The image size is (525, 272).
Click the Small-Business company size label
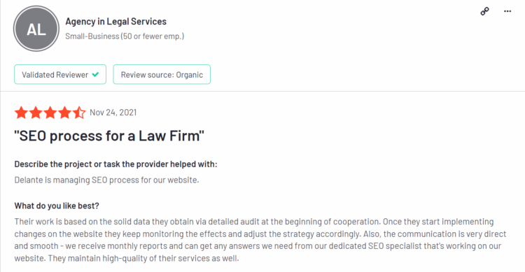point(125,36)
